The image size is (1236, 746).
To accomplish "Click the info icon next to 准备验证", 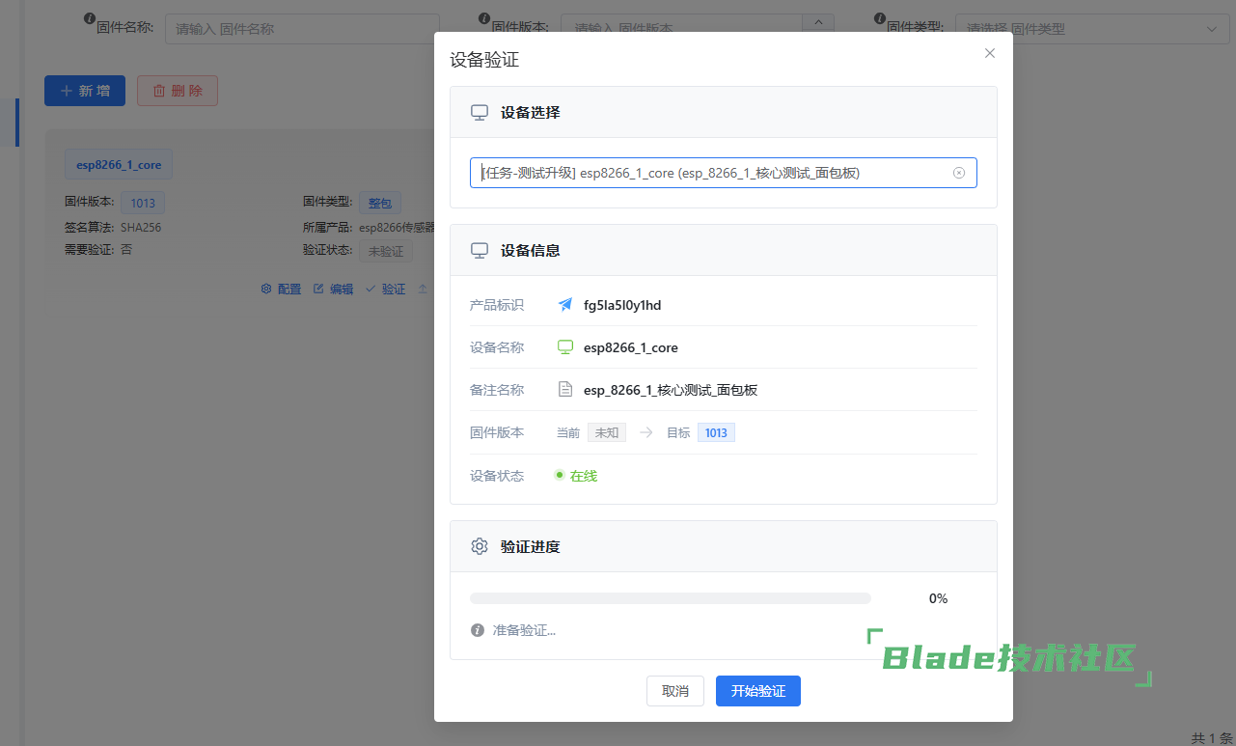I will 477,630.
